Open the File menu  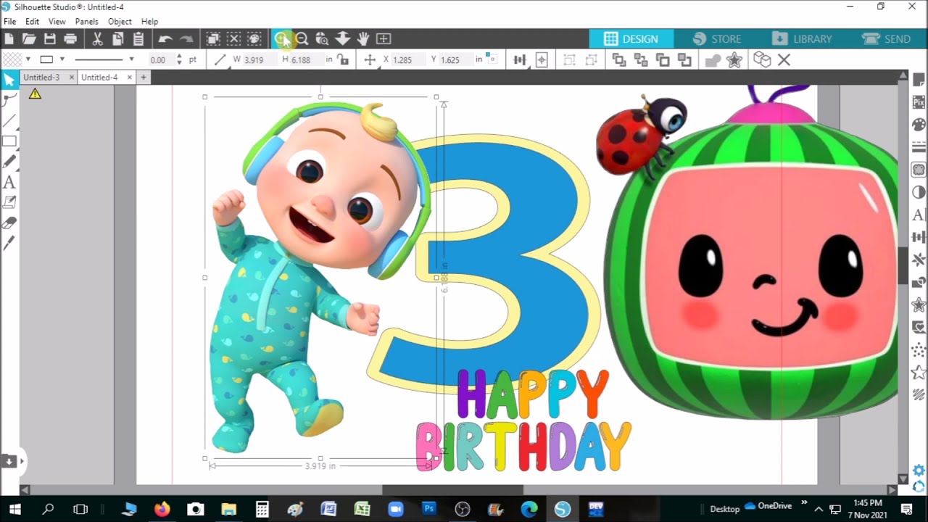tap(9, 22)
